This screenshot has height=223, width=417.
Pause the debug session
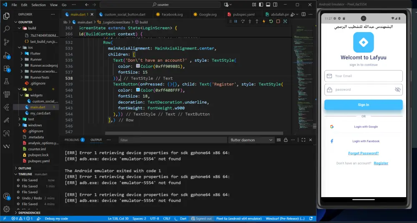[236, 21]
